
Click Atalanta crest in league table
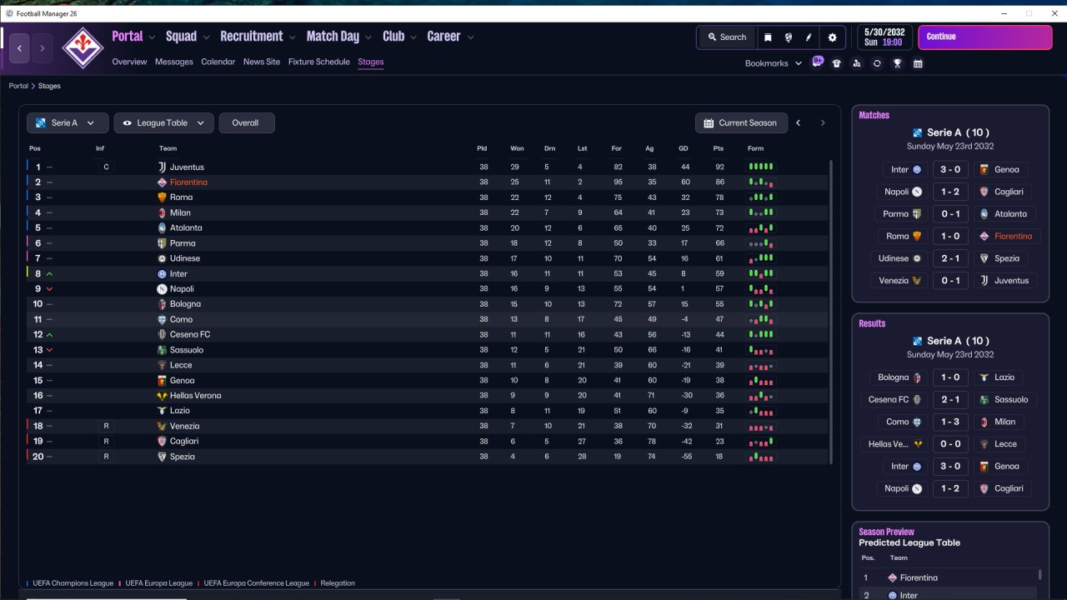162,228
